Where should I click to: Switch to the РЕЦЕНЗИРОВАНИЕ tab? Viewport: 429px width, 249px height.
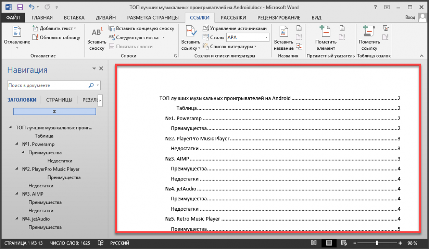(x=279, y=18)
